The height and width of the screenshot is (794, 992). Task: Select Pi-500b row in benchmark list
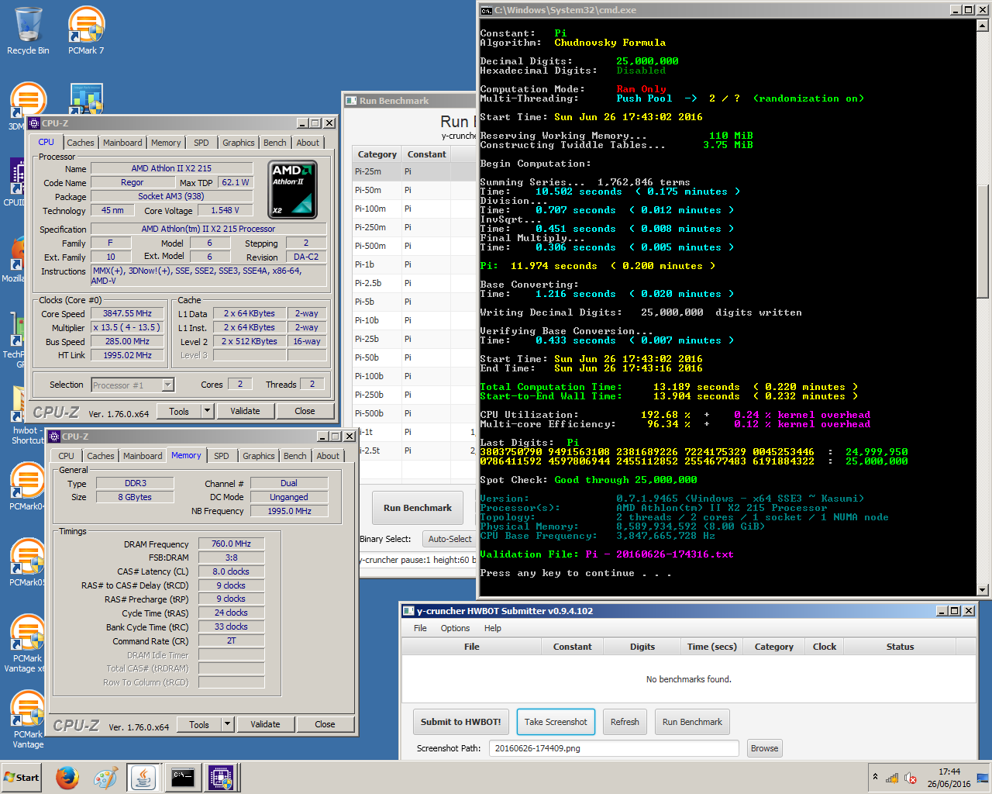pyautogui.click(x=414, y=413)
